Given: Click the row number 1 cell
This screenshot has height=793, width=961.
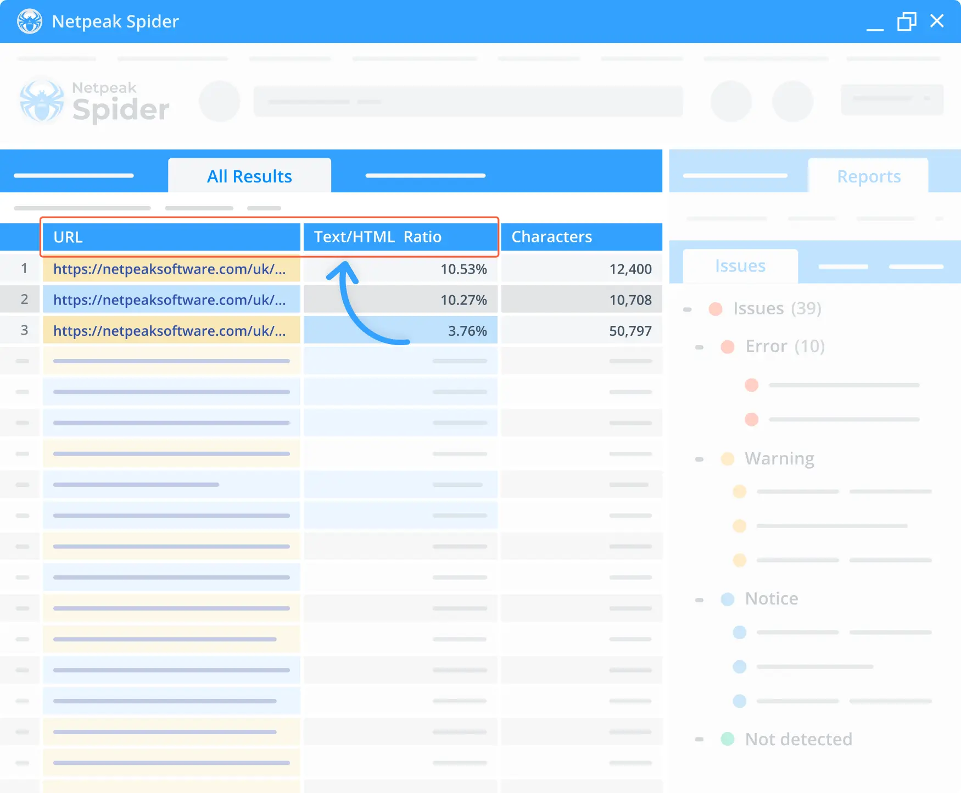Looking at the screenshot, I should (20, 269).
